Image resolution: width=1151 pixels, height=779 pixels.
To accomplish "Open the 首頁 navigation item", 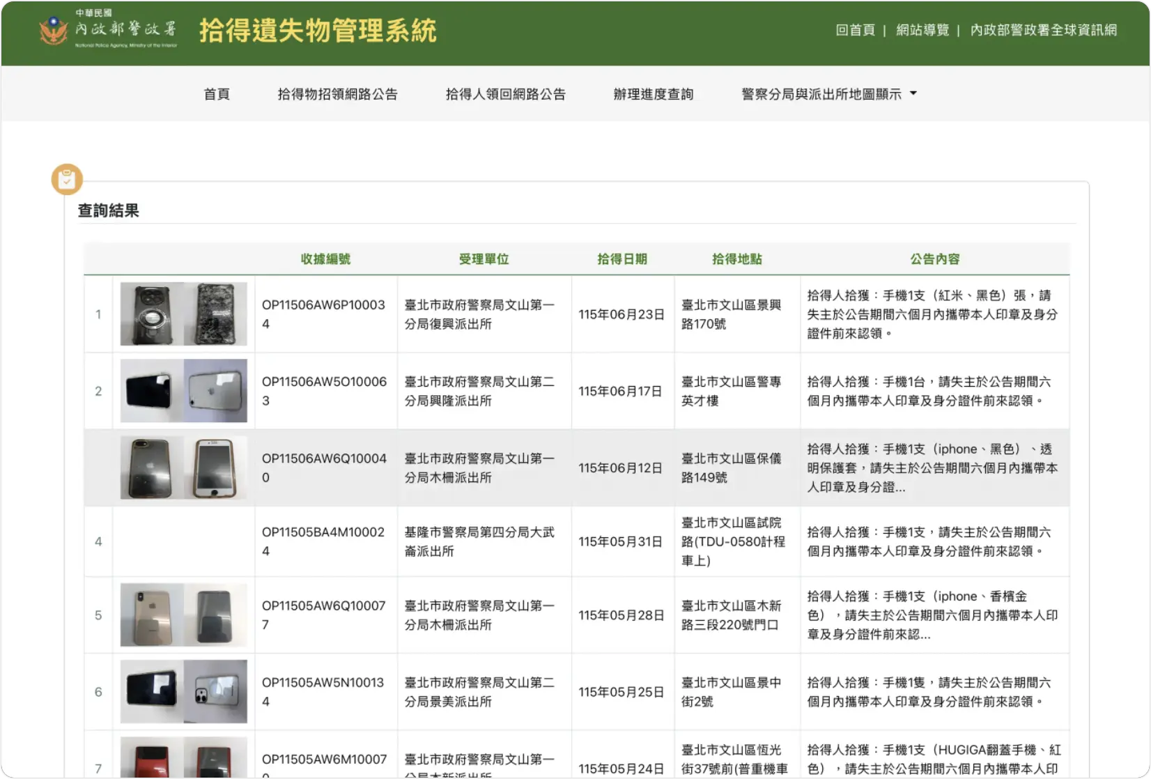I will pyautogui.click(x=217, y=94).
